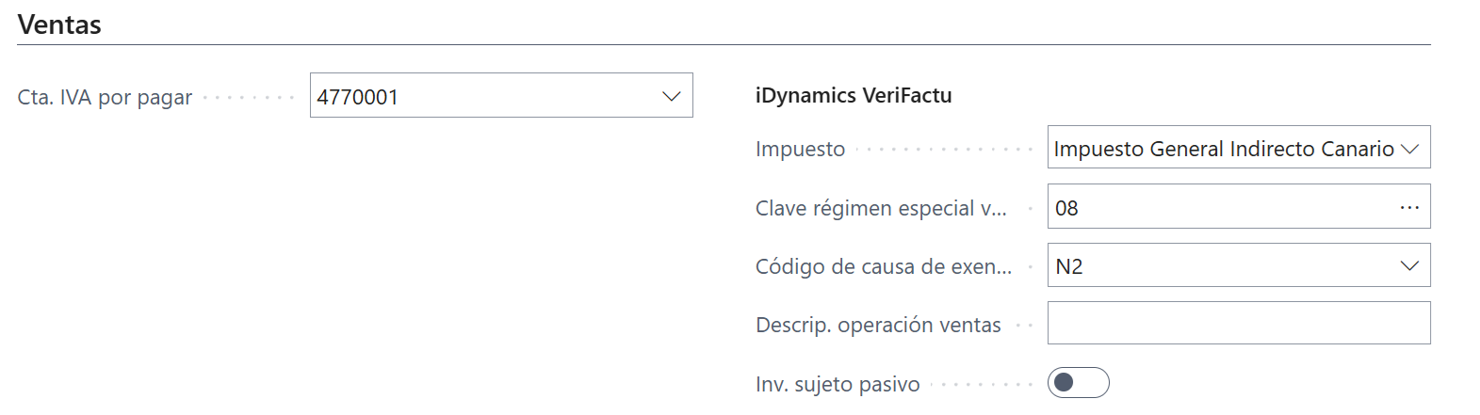Click the N2 value text

pos(1069,266)
